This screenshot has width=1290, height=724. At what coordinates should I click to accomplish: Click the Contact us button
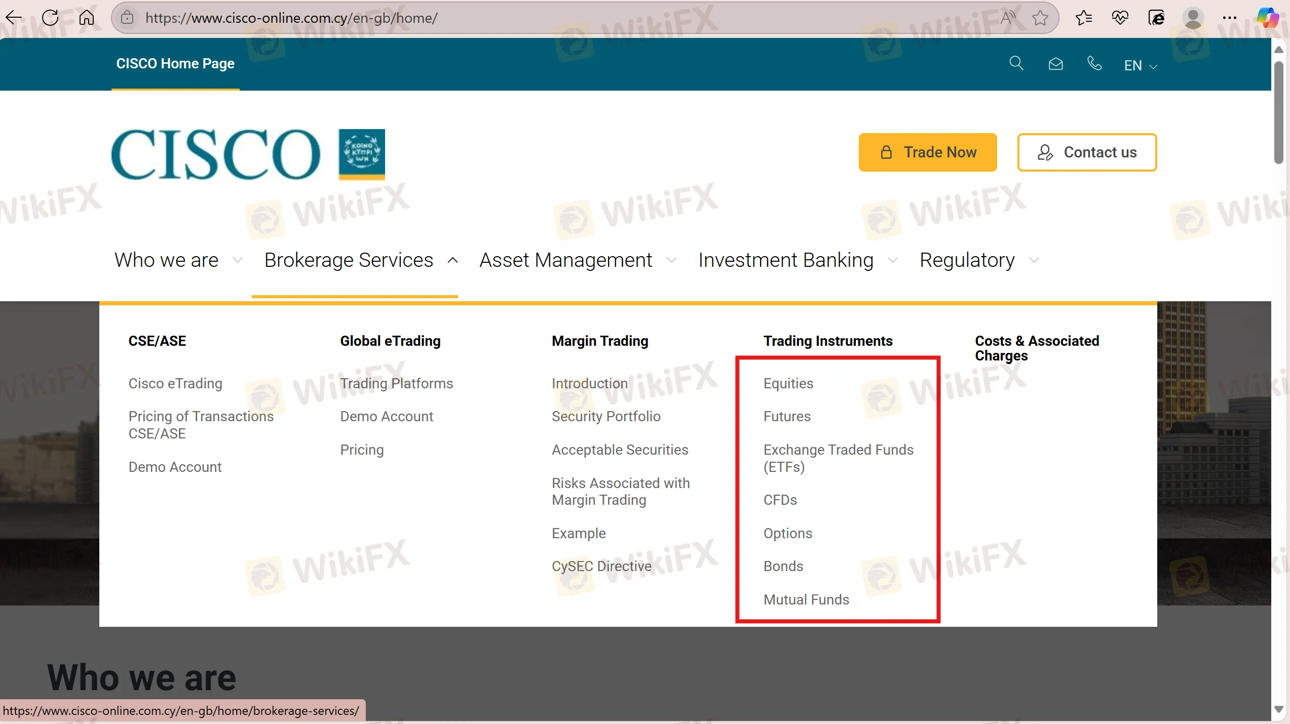pyautogui.click(x=1087, y=152)
